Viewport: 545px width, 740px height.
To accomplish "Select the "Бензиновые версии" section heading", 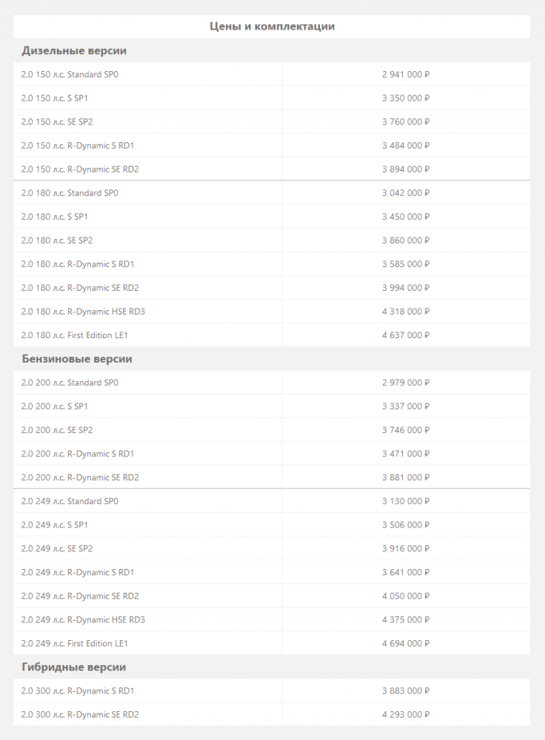I will (x=77, y=359).
